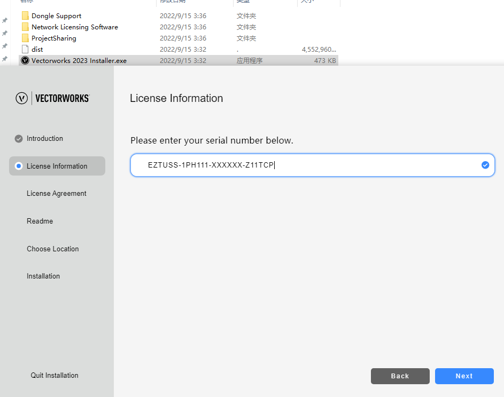Click the ProjectSharing folder name
The height and width of the screenshot is (397, 504).
point(53,38)
